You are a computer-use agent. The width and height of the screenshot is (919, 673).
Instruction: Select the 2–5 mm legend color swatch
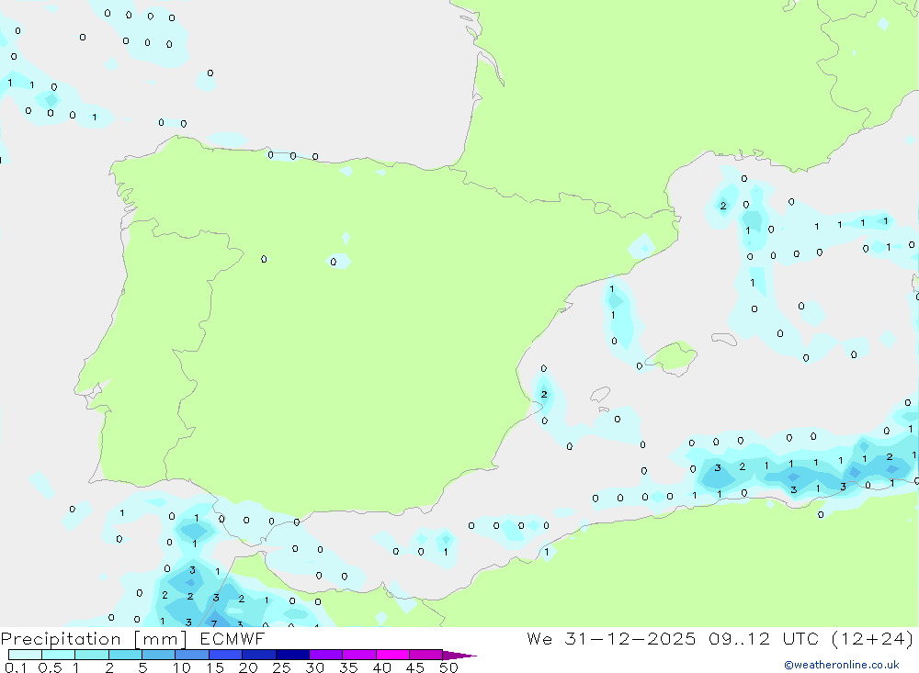click(125, 655)
